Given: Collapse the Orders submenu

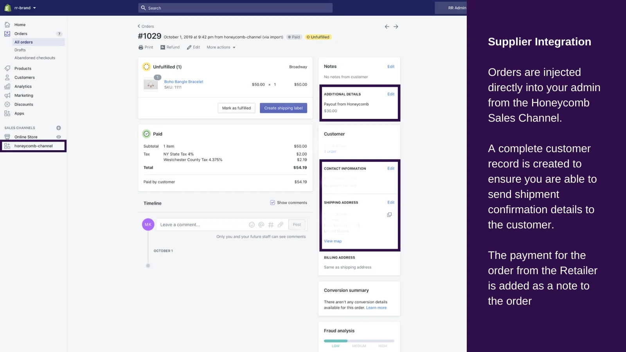Looking at the screenshot, I should coord(21,34).
